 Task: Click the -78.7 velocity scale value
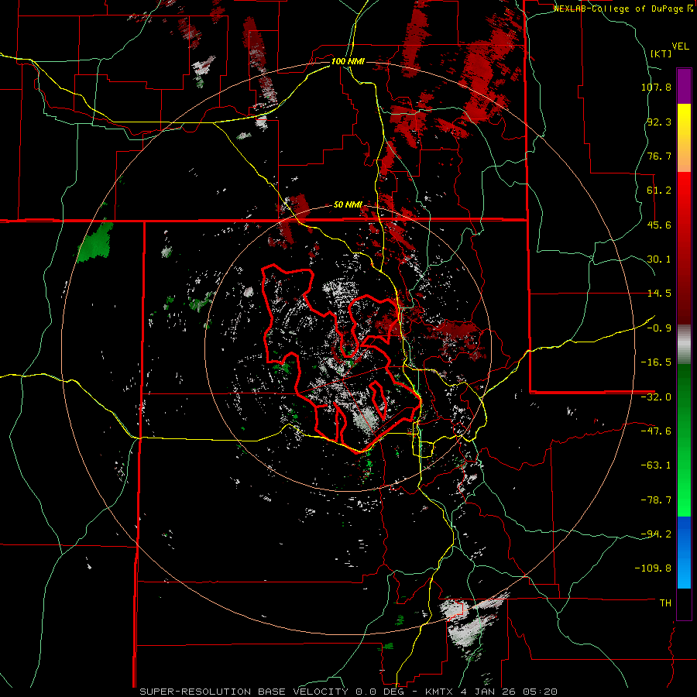[x=656, y=500]
